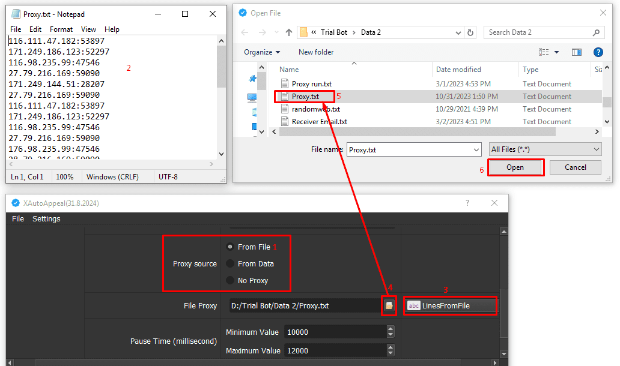Click the Minimum Value field showing 10000
Viewport: 620px width, 366px height.
335,332
